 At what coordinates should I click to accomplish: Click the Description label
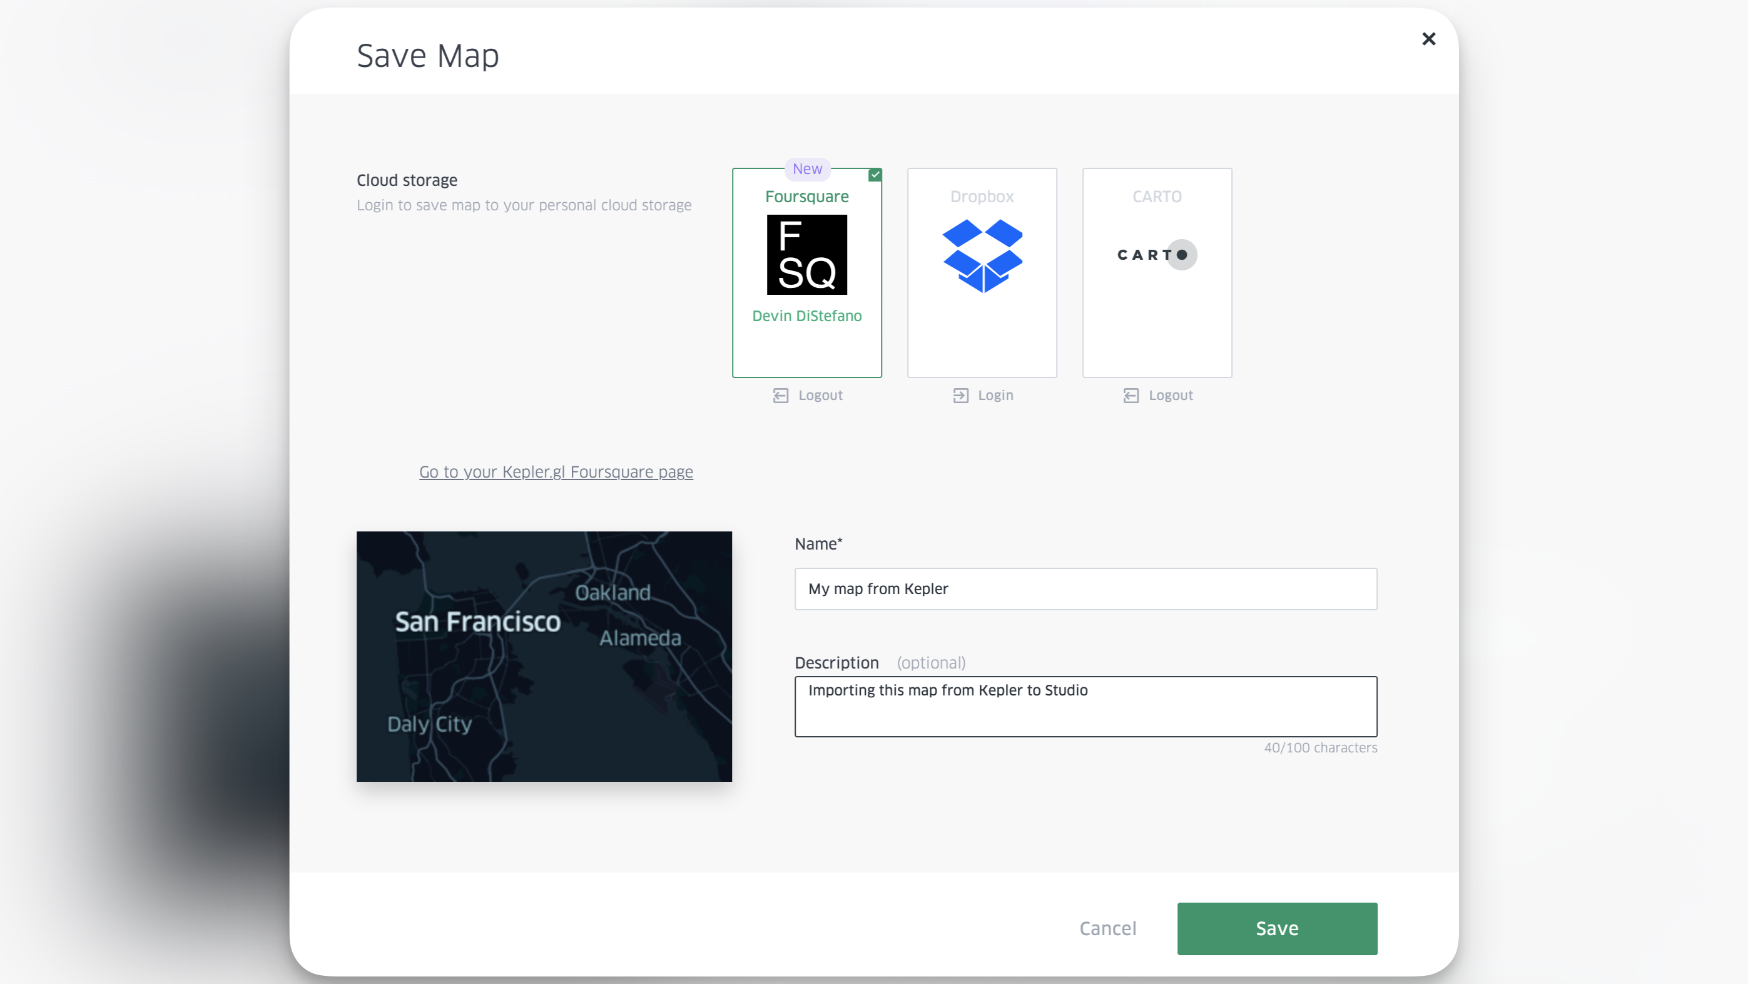pyautogui.click(x=836, y=663)
